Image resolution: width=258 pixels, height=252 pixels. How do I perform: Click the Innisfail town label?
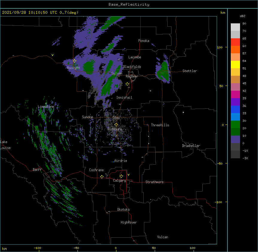[x=124, y=98]
